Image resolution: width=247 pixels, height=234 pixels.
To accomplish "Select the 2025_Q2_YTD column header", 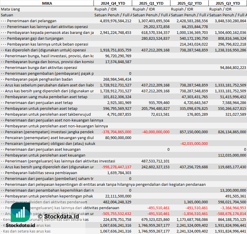I will point(189,3).
